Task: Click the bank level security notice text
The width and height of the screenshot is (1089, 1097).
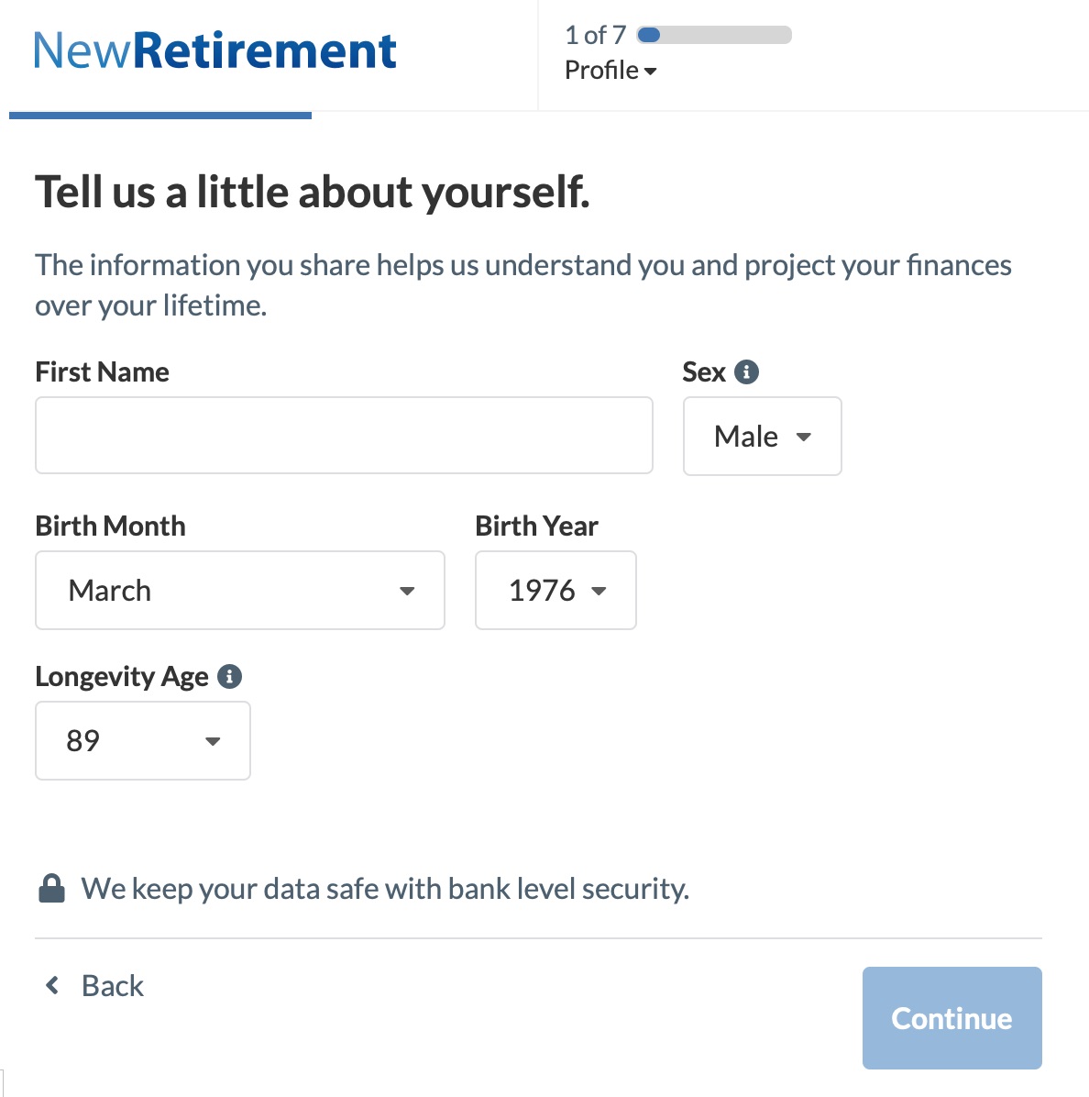Action: [385, 889]
